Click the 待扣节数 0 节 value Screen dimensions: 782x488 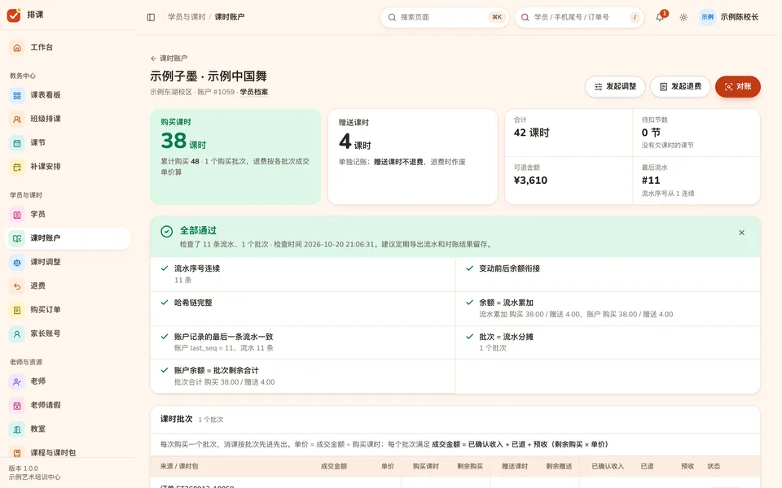point(651,133)
